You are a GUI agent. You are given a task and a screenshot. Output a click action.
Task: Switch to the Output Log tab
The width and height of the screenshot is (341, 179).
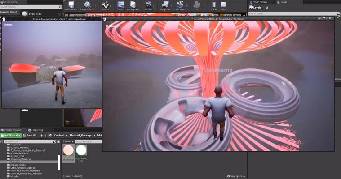tap(36, 130)
